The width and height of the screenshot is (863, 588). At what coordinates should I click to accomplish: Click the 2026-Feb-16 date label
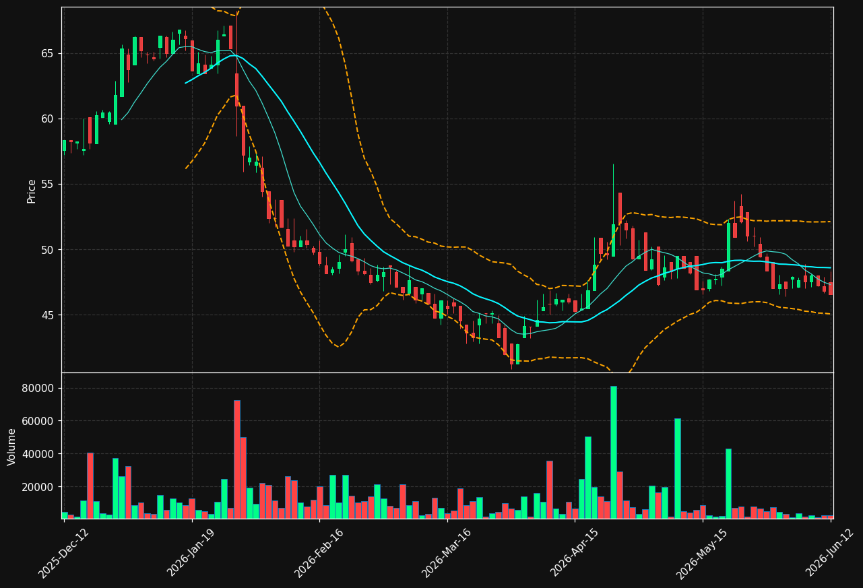(319, 553)
